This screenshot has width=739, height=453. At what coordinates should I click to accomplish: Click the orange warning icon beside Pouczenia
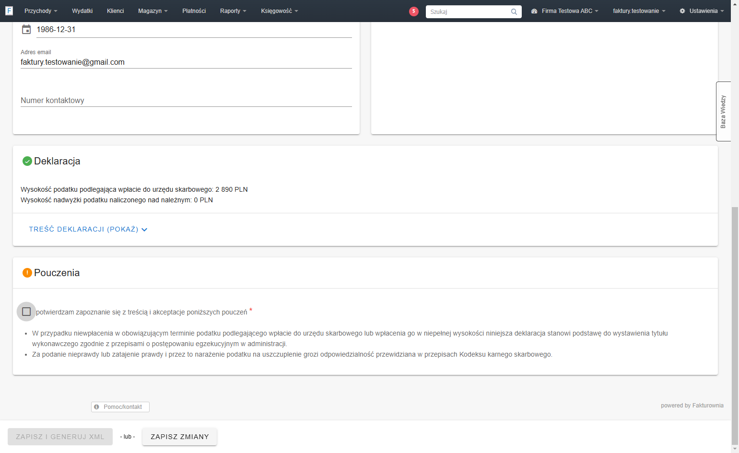click(x=27, y=273)
